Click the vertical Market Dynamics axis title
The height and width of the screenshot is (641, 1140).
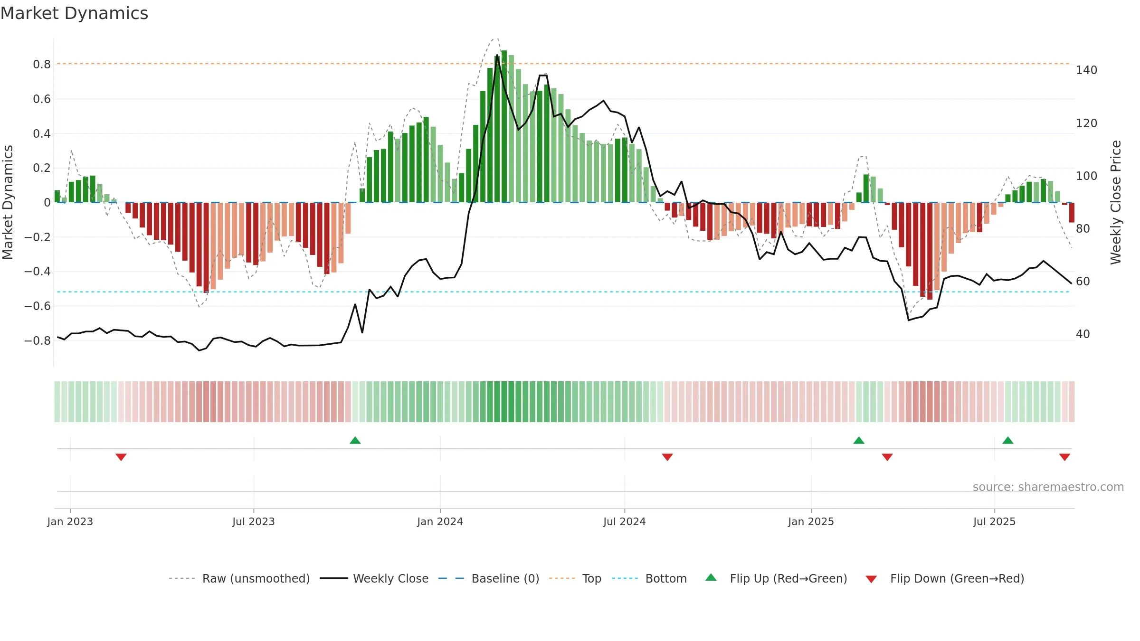pyautogui.click(x=8, y=202)
